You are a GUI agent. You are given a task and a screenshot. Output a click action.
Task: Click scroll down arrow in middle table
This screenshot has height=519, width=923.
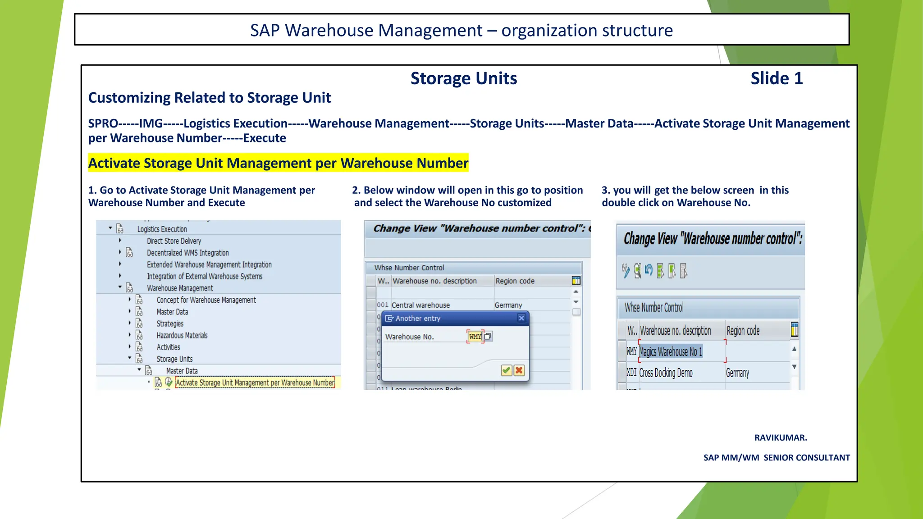(576, 302)
